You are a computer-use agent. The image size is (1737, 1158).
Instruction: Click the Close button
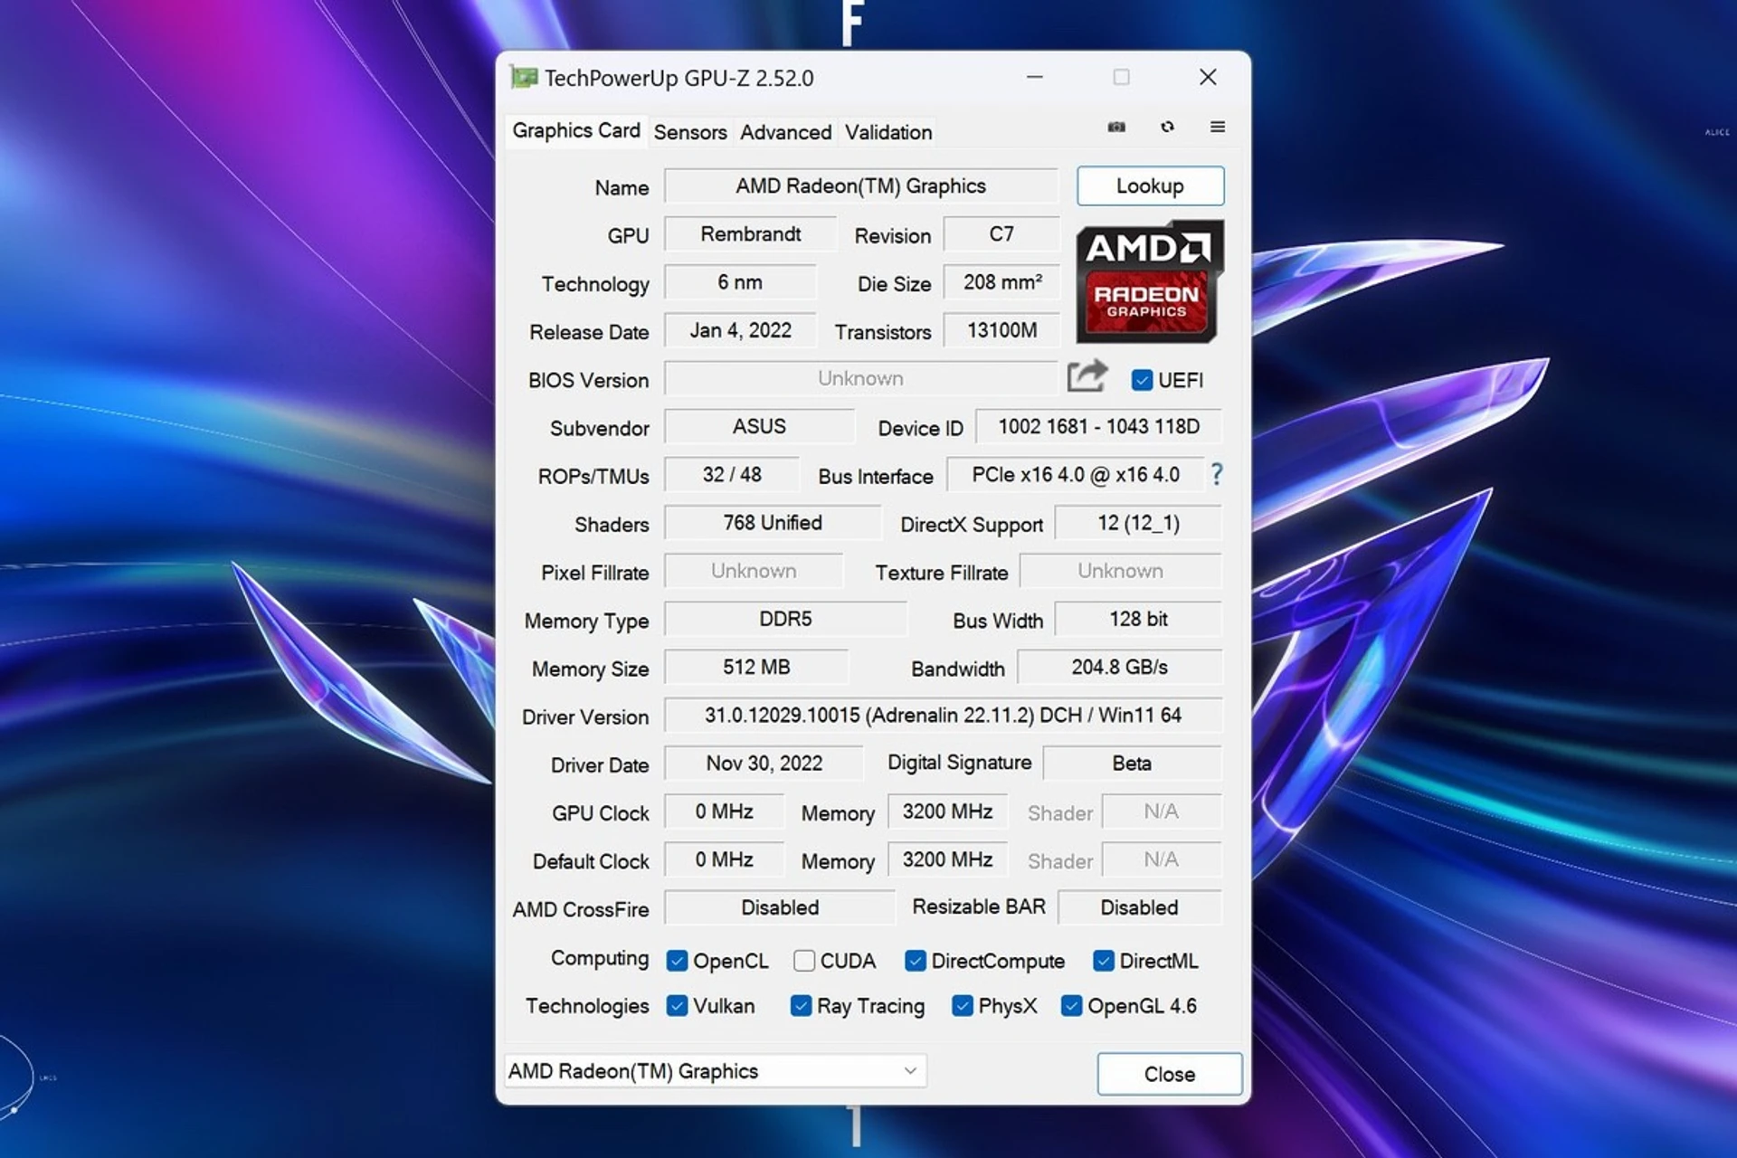pos(1169,1074)
